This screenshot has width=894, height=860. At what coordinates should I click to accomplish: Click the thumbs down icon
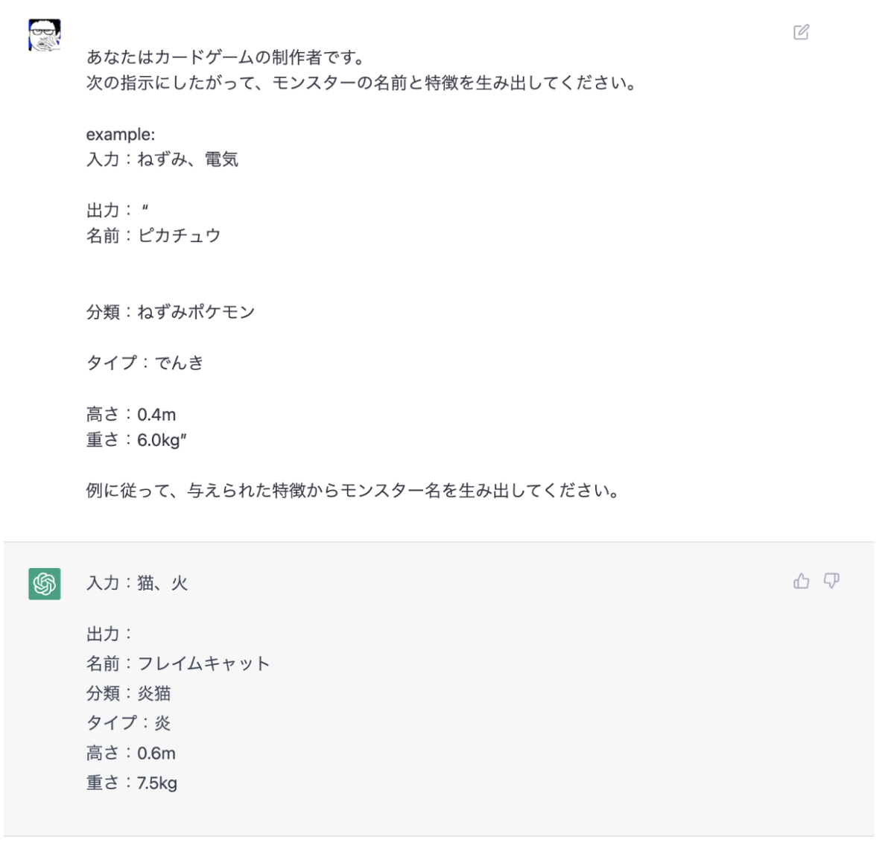tap(831, 581)
